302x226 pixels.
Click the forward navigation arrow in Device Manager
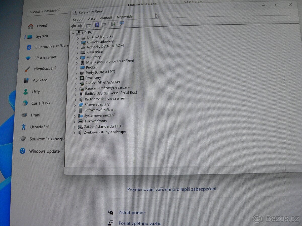pos(80,26)
